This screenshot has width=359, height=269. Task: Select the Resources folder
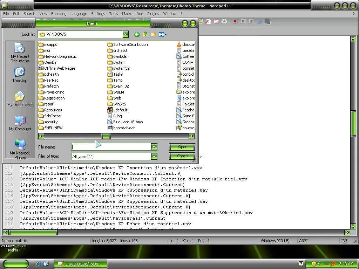click(x=50, y=110)
